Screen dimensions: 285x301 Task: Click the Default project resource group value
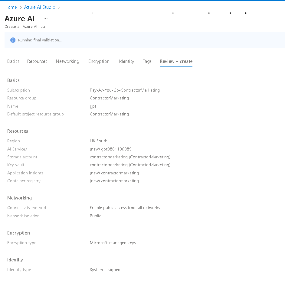[x=109, y=114]
